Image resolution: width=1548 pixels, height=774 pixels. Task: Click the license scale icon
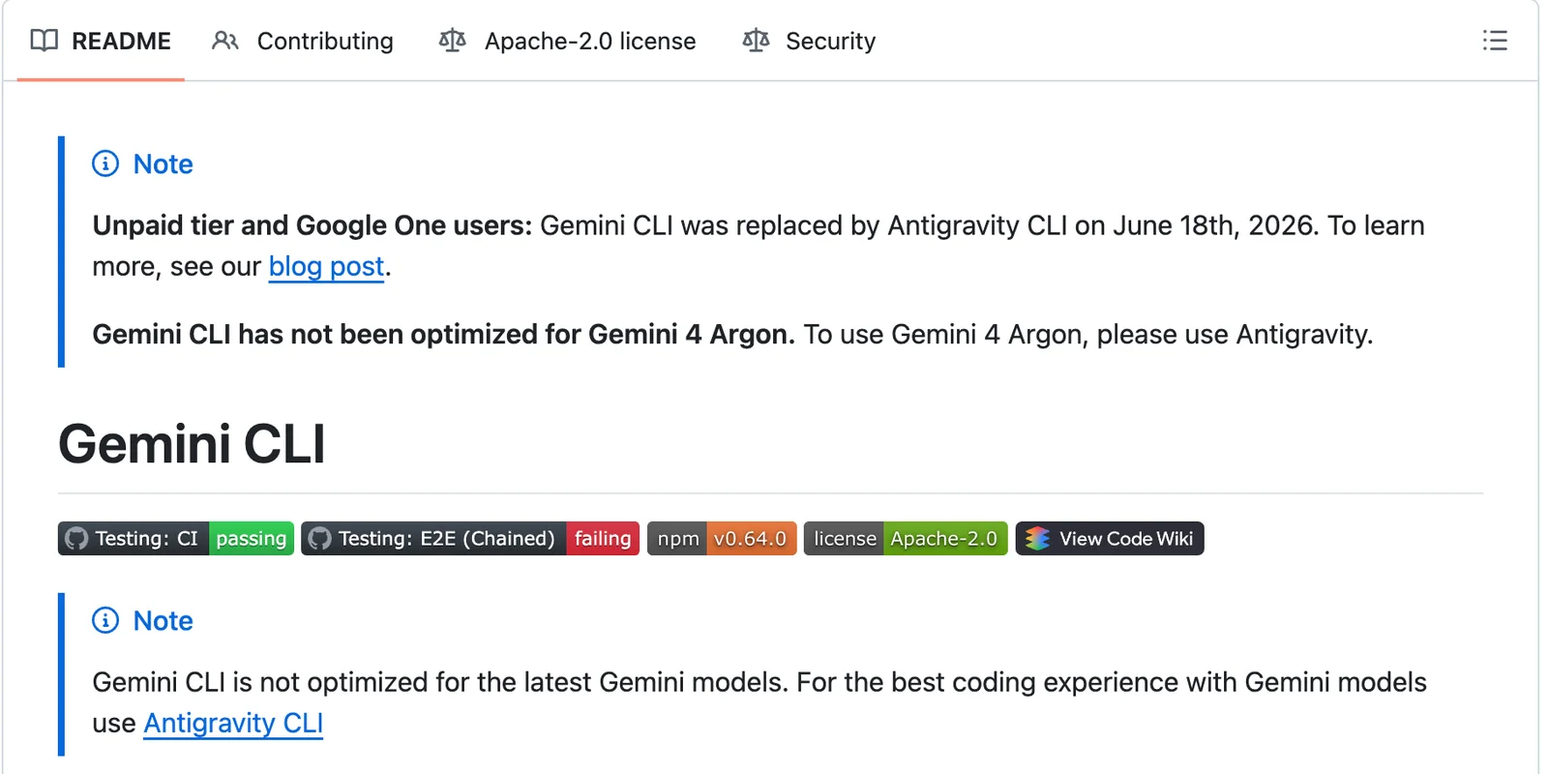pyautogui.click(x=452, y=41)
